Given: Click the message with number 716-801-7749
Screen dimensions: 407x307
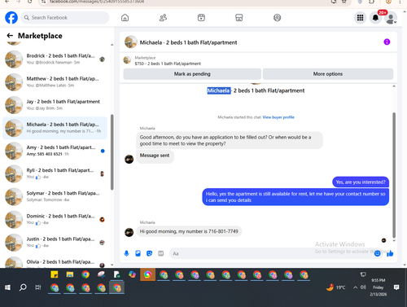Looking at the screenshot, I should pyautogui.click(x=189, y=231).
